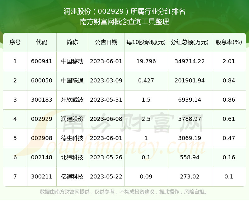Click the 股息率(%) column header
This screenshot has width=249, height=207.
click(229, 42)
